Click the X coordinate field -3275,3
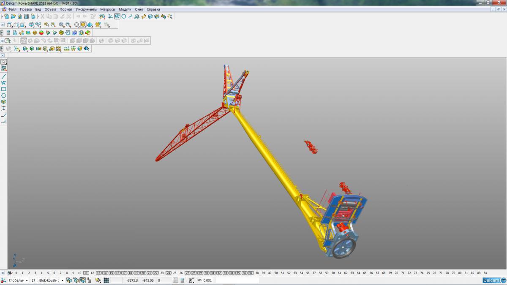Screen dimensions: 507x285 click(132, 280)
